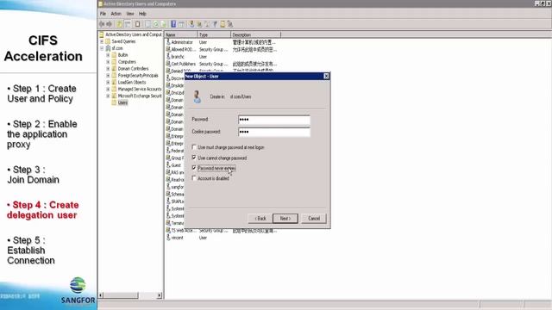The height and width of the screenshot is (310, 552).
Task: Click the Export List toolbar icon
Action: point(163,24)
